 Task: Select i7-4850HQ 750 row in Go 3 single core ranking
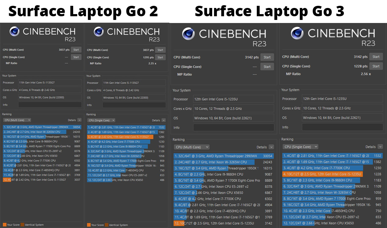click(333, 211)
